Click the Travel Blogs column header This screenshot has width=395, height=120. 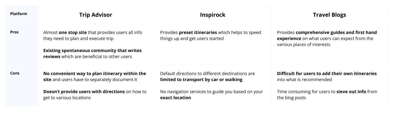pyautogui.click(x=329, y=15)
